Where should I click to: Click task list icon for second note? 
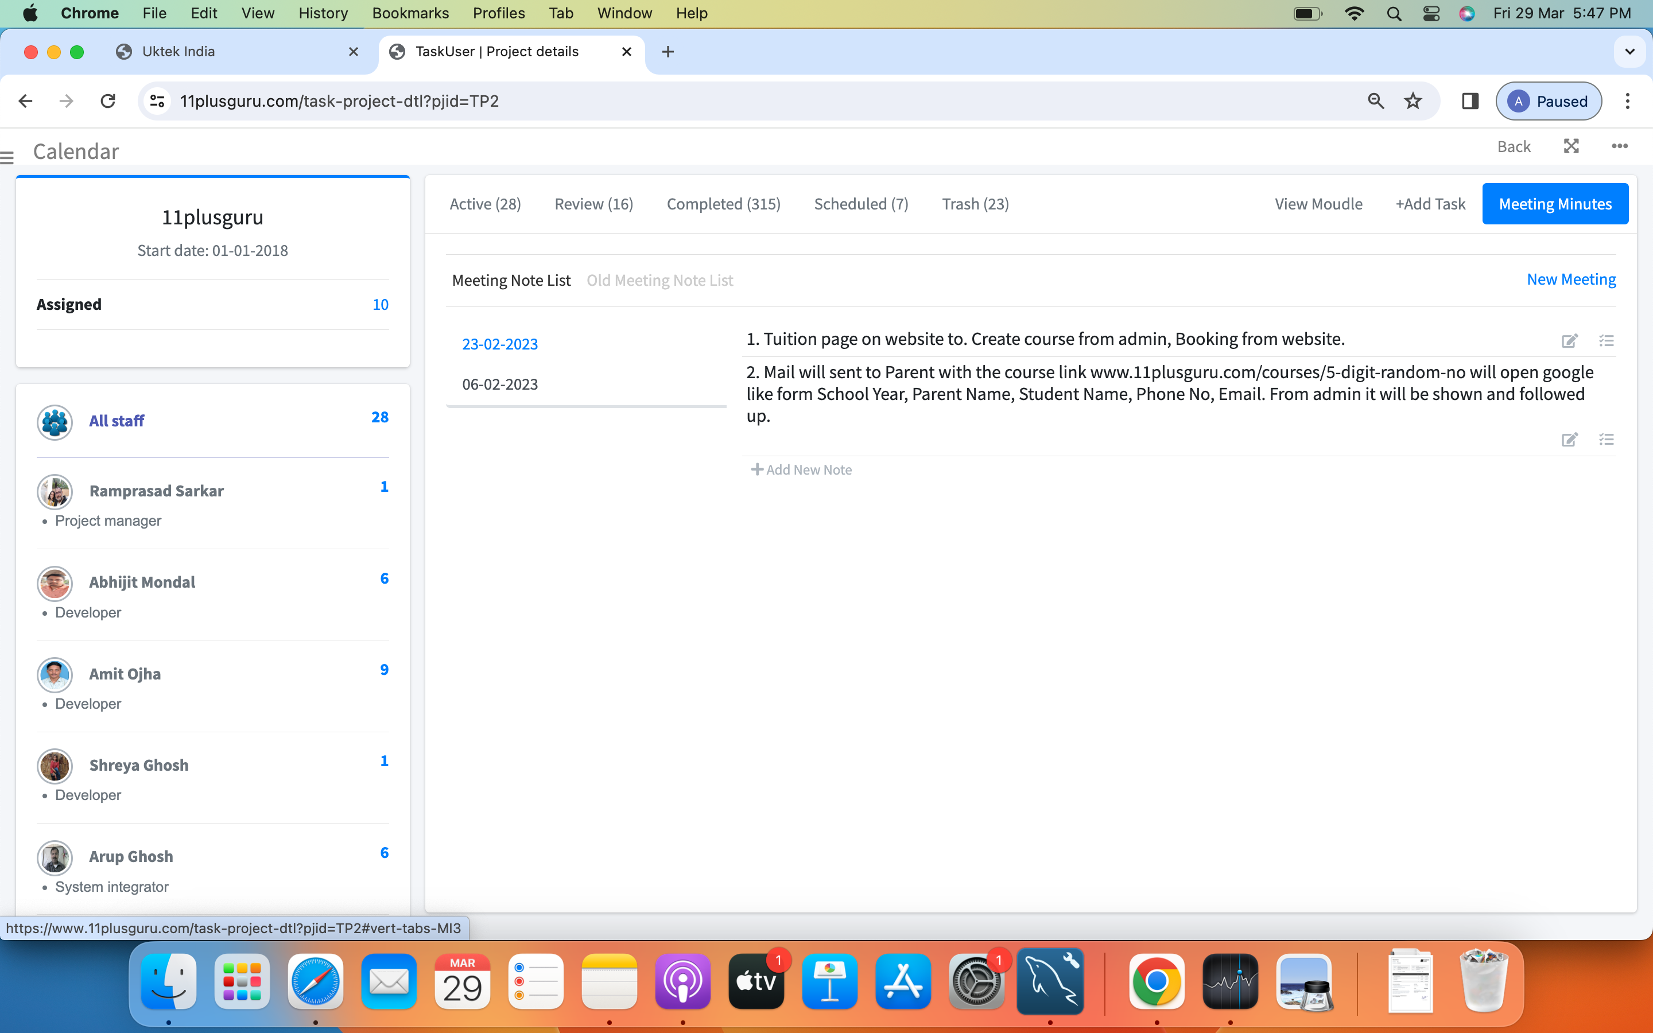1606,439
